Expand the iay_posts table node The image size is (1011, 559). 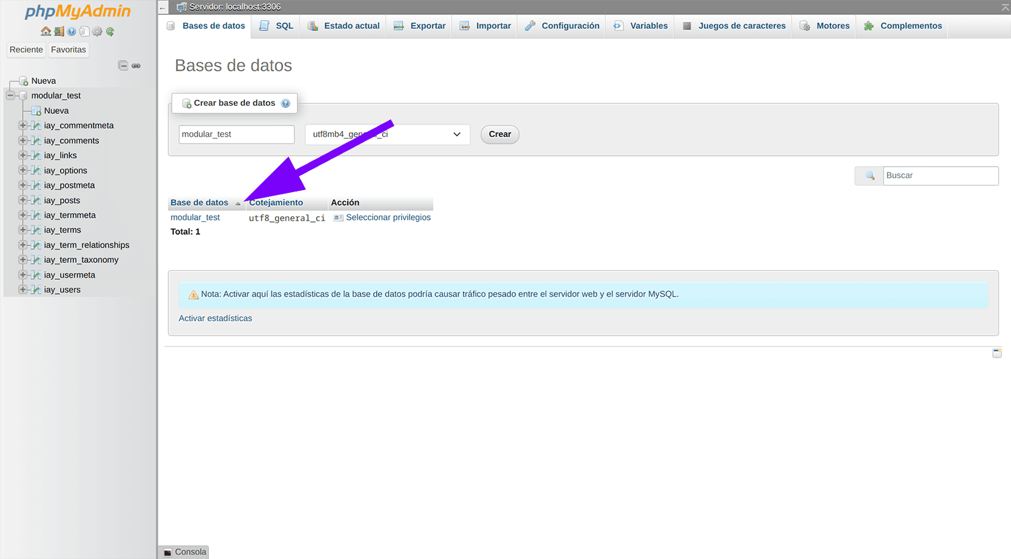click(x=23, y=200)
